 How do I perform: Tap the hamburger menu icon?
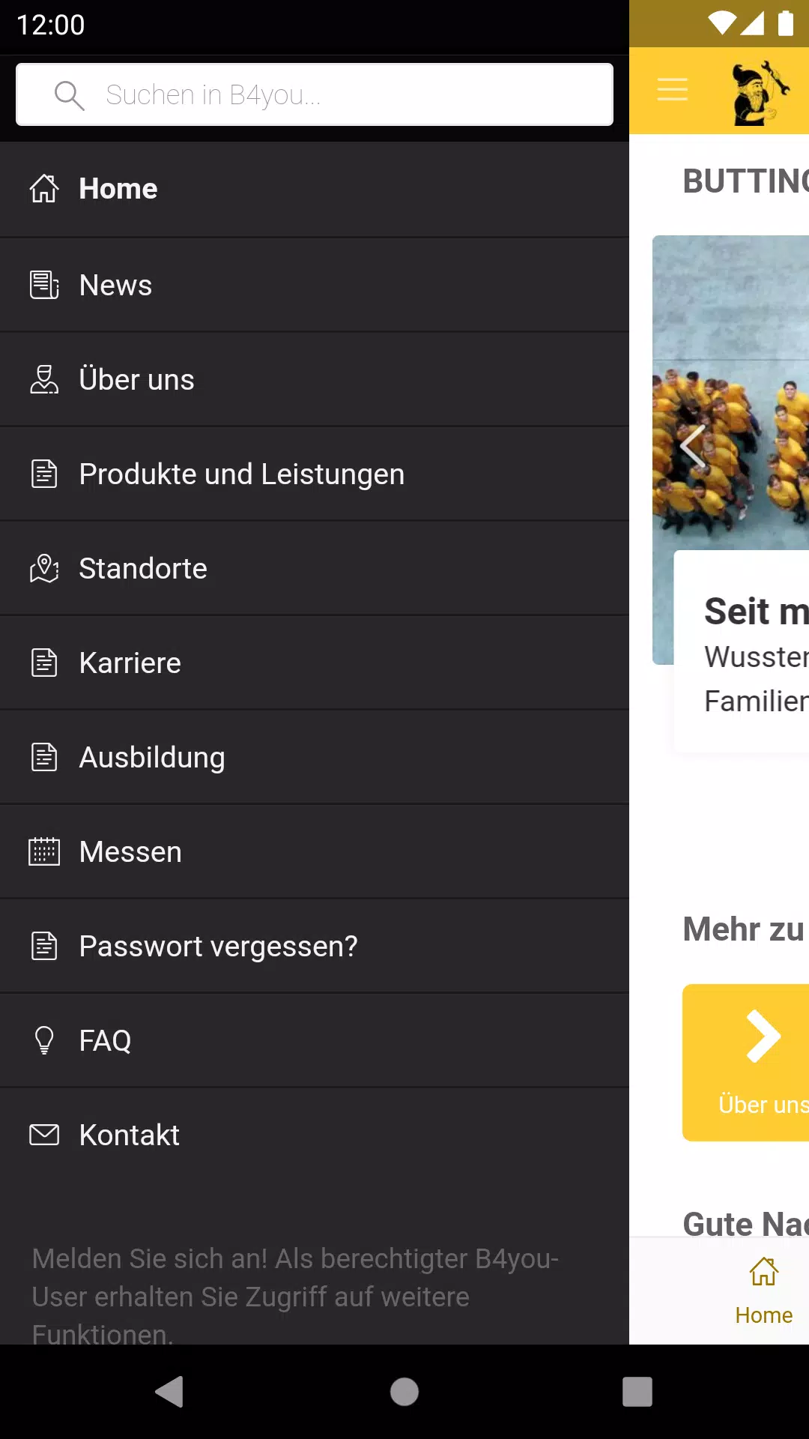(x=672, y=89)
